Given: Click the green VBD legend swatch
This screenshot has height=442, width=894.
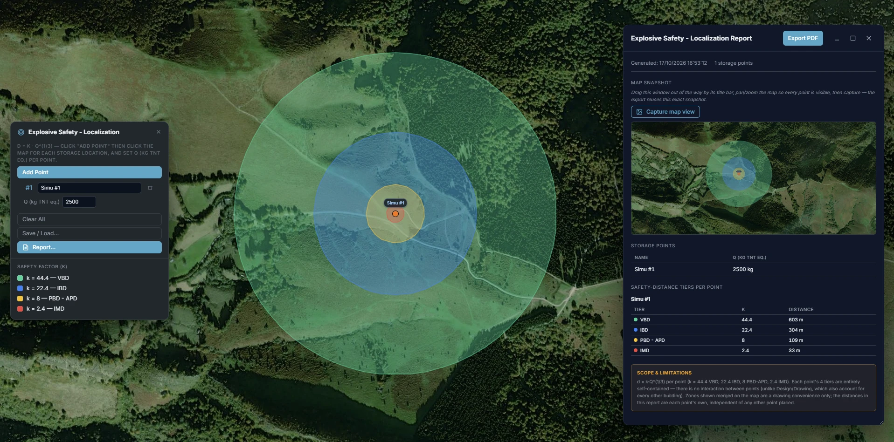Looking at the screenshot, I should click(x=20, y=278).
